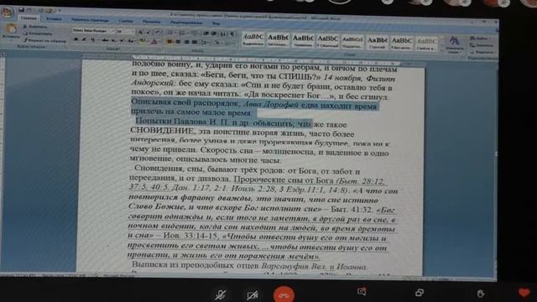This screenshot has width=537, height=302.
Task: Save the document from Quick Access toolbar
Action: 22,9
